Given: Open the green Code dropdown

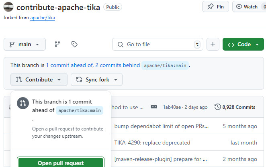Looking at the screenshot, I should point(243,44).
